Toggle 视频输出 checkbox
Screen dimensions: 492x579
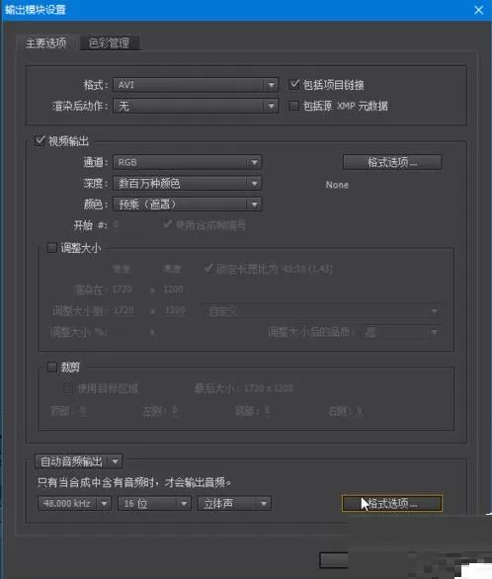coord(40,140)
